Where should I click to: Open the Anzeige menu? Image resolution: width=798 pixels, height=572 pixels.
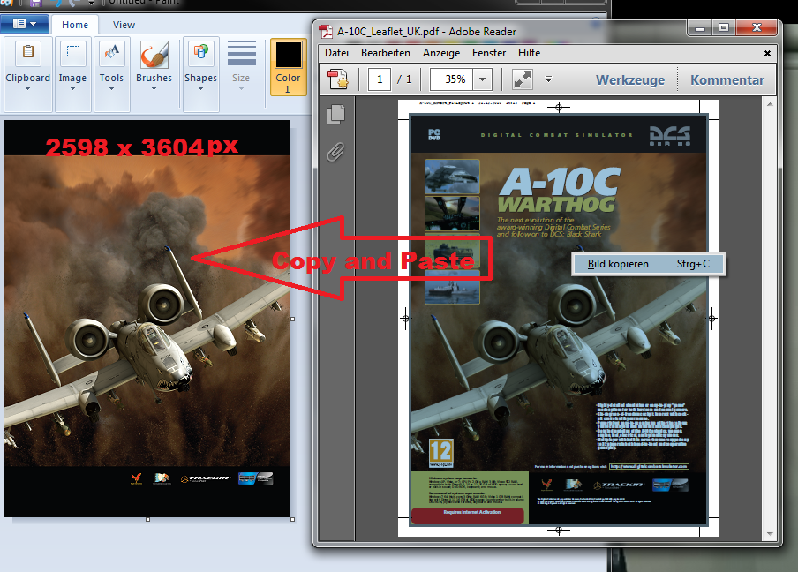(x=441, y=53)
